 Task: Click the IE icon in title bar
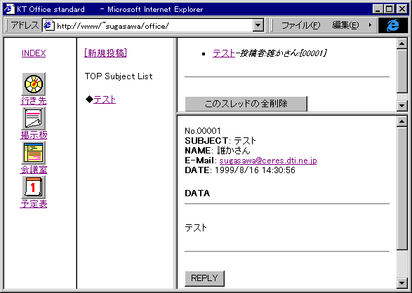point(9,9)
